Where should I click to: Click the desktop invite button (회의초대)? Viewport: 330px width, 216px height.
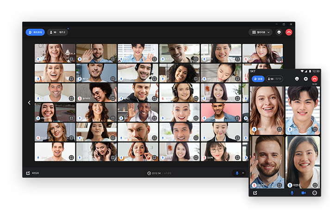click(35, 32)
